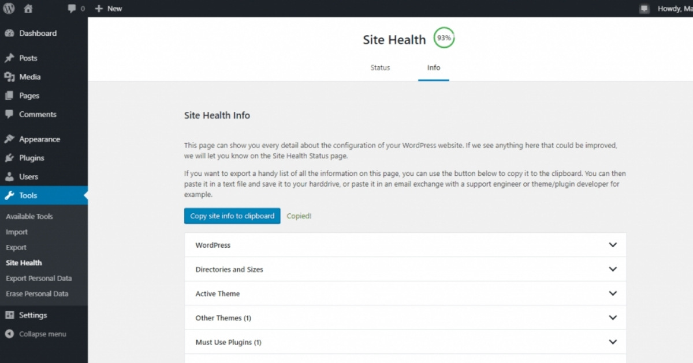693x363 pixels.
Task: Click the Copy site info to clipboard button
Action: coord(232,216)
